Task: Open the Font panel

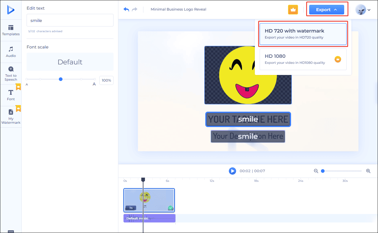Action: click(x=11, y=94)
